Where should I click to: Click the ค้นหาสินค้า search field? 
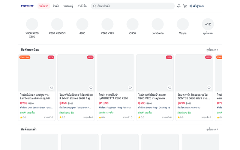point(133,6)
